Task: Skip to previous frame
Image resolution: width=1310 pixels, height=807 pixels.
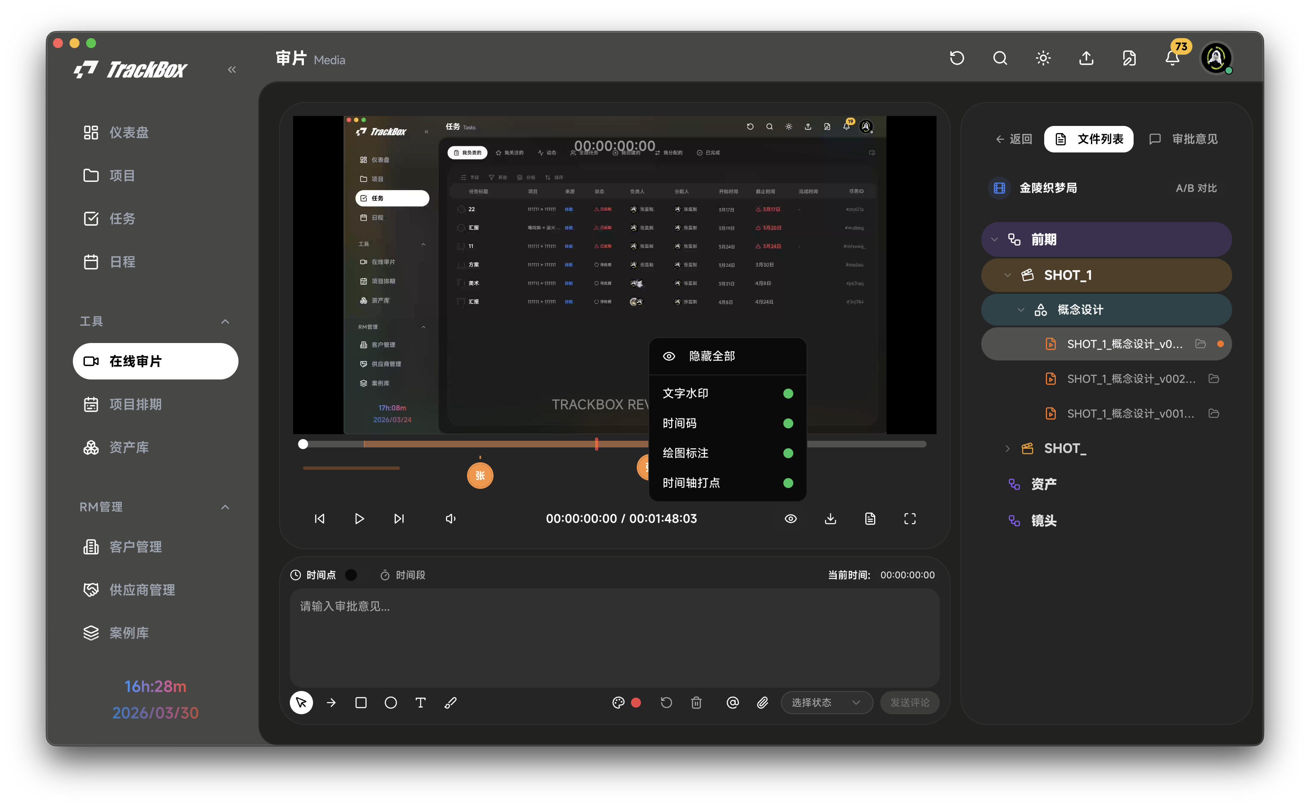Action: [x=320, y=518]
